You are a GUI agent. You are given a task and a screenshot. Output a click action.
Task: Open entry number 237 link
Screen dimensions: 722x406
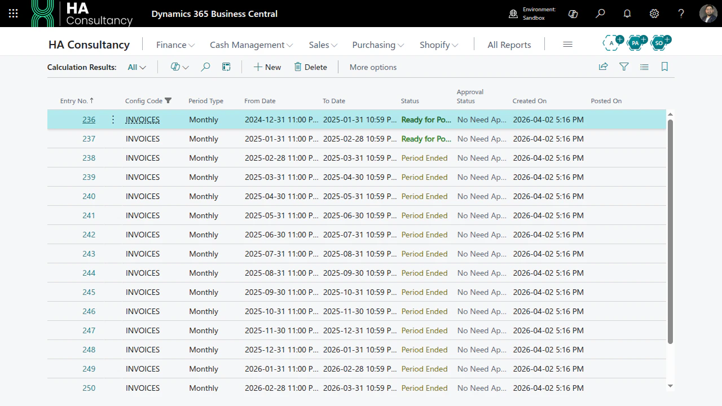89,139
